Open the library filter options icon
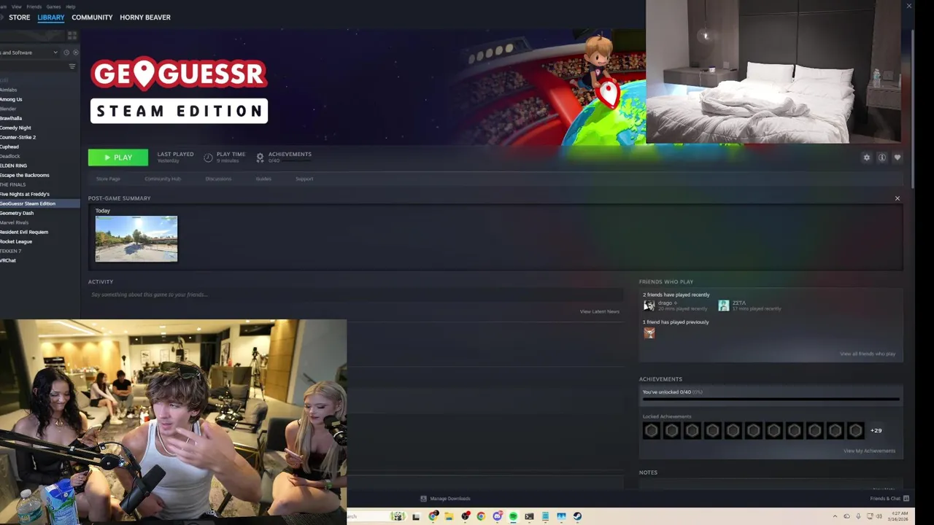Image resolution: width=934 pixels, height=525 pixels. point(72,66)
